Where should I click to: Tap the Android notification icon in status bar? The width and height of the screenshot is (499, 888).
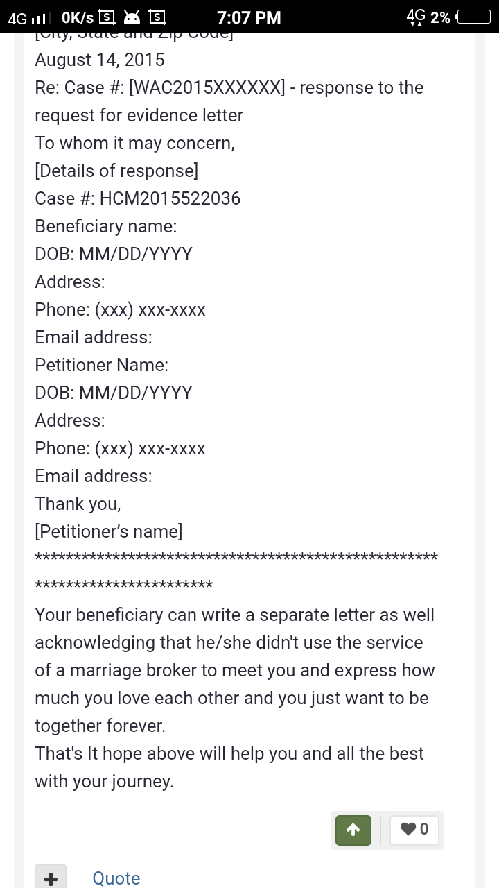click(132, 17)
